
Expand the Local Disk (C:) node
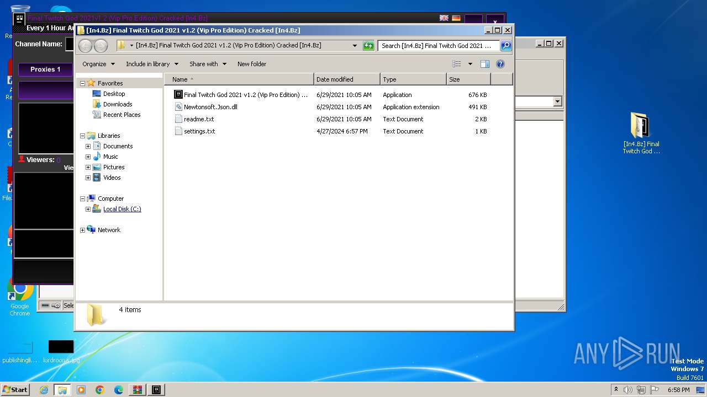point(88,209)
